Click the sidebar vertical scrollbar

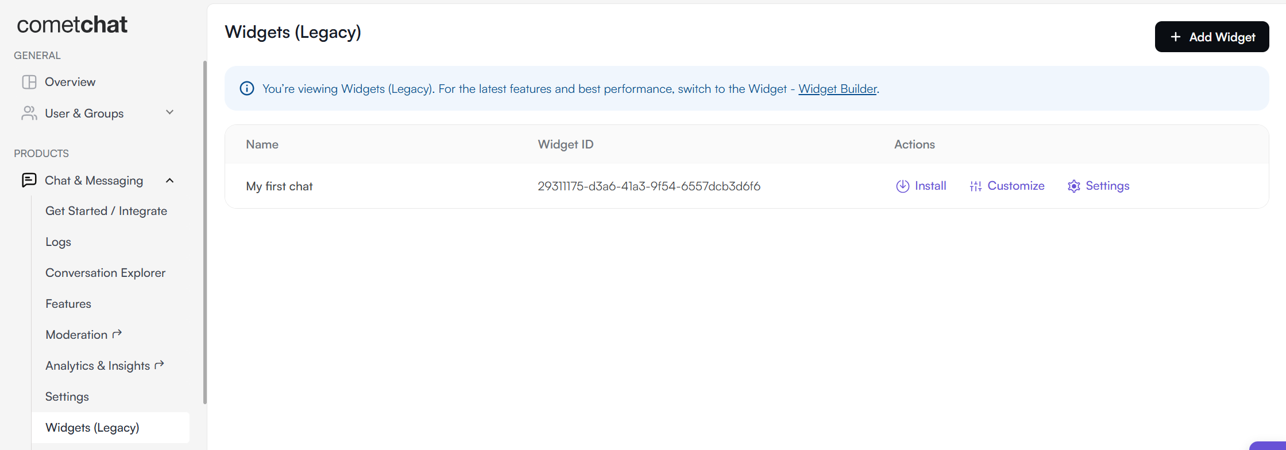[204, 232]
